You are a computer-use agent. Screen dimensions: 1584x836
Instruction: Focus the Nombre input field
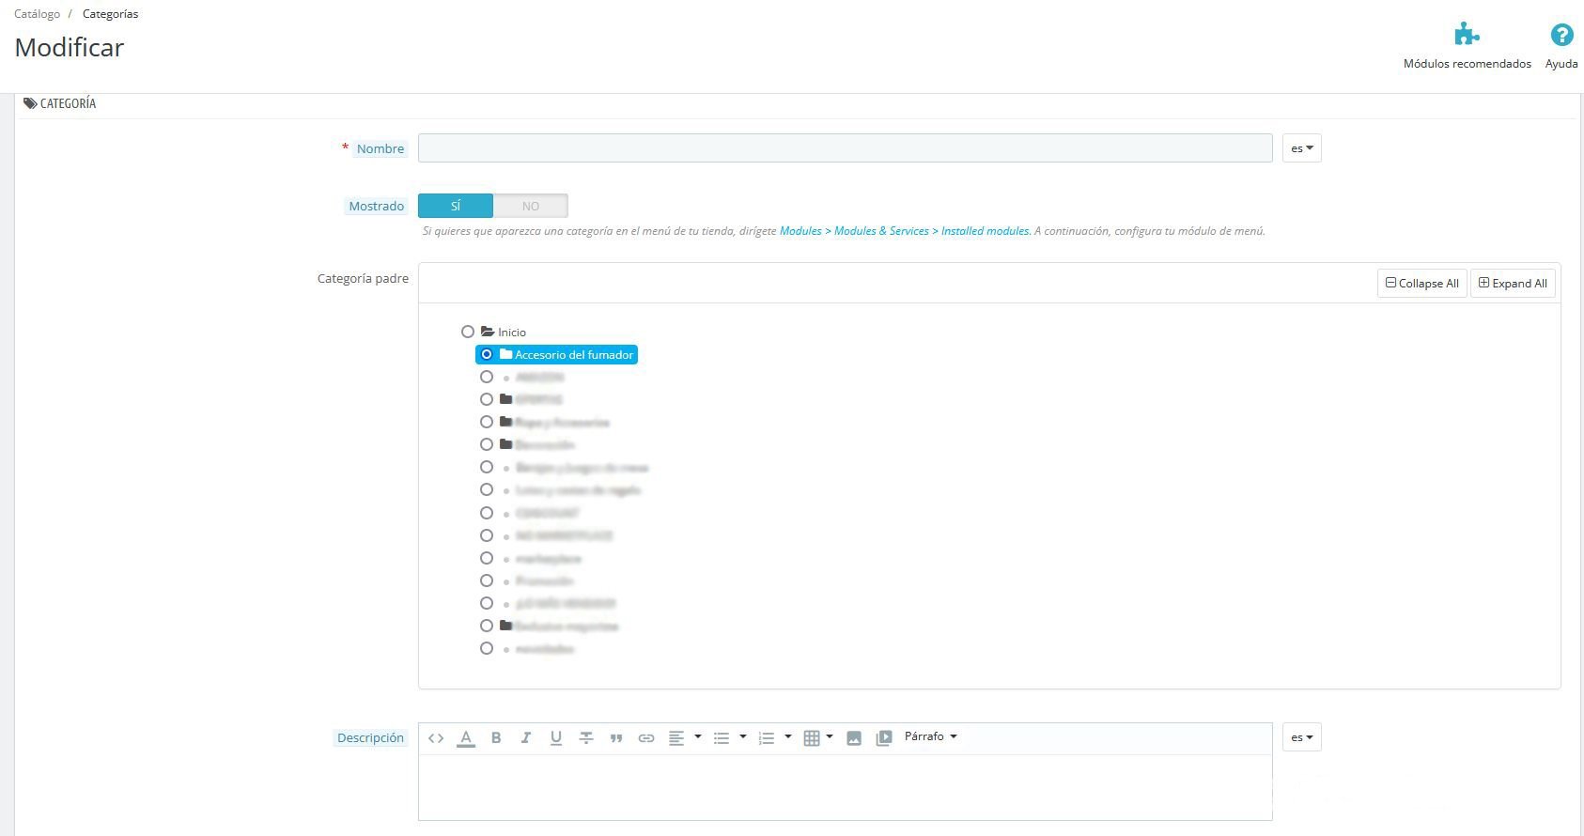coord(846,148)
